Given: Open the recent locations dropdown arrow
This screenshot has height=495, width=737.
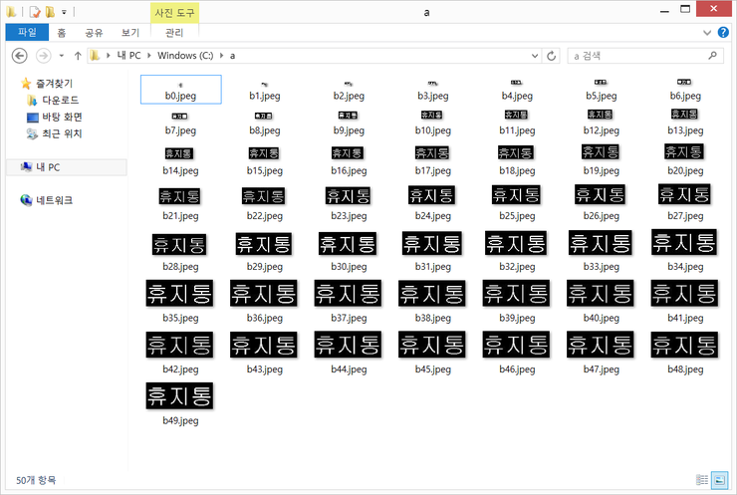Looking at the screenshot, I should [x=62, y=56].
